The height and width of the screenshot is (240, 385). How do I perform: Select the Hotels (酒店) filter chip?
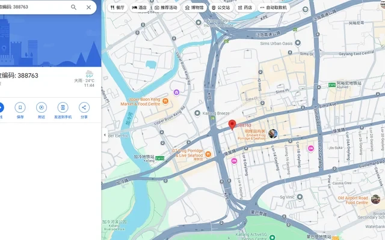(140, 8)
